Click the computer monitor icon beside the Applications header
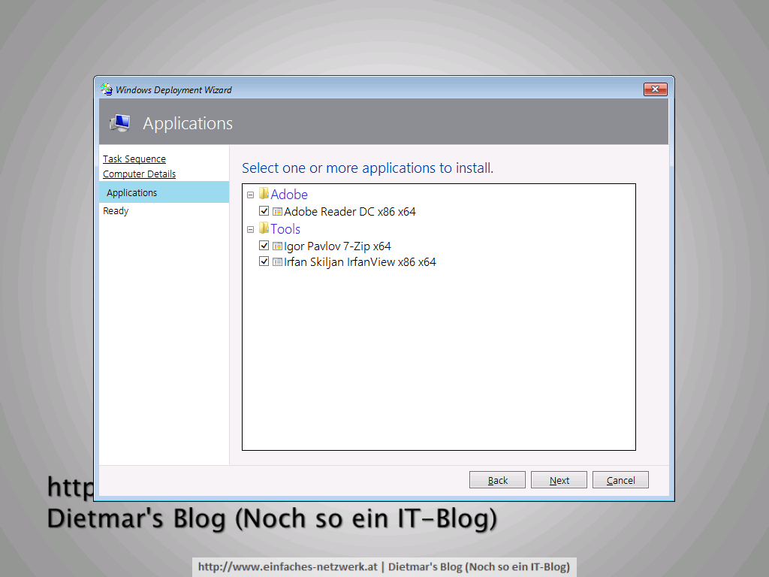 pyautogui.click(x=120, y=122)
